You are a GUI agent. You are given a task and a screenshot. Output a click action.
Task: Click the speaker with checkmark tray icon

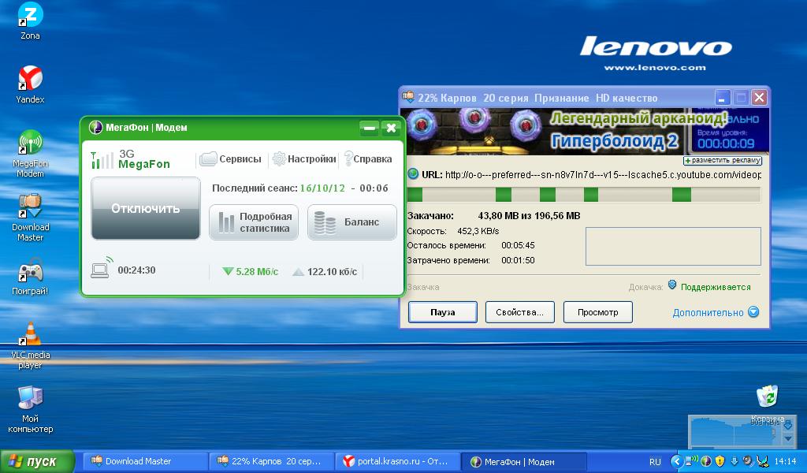click(x=749, y=461)
